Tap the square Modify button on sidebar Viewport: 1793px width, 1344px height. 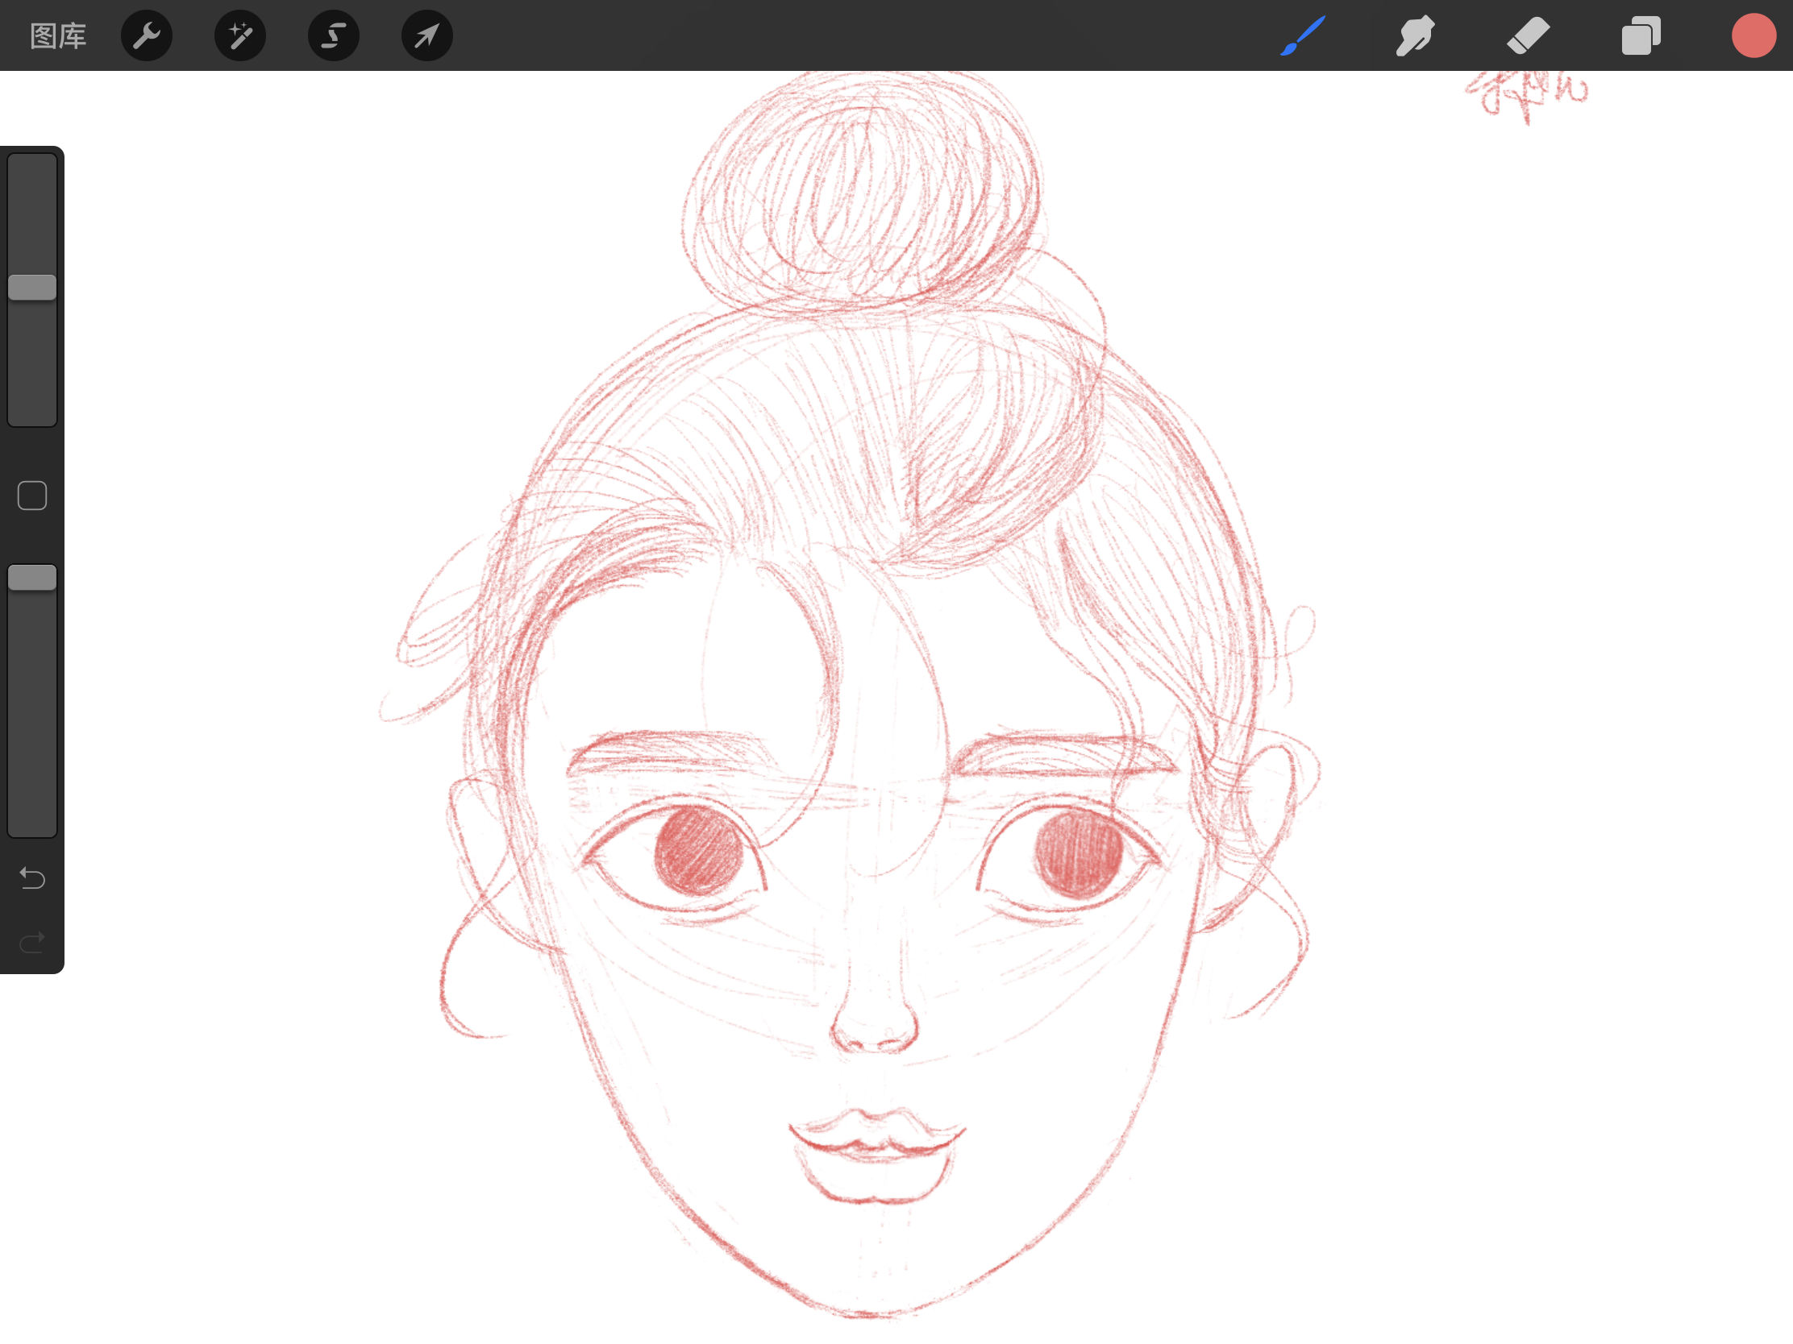tap(32, 495)
